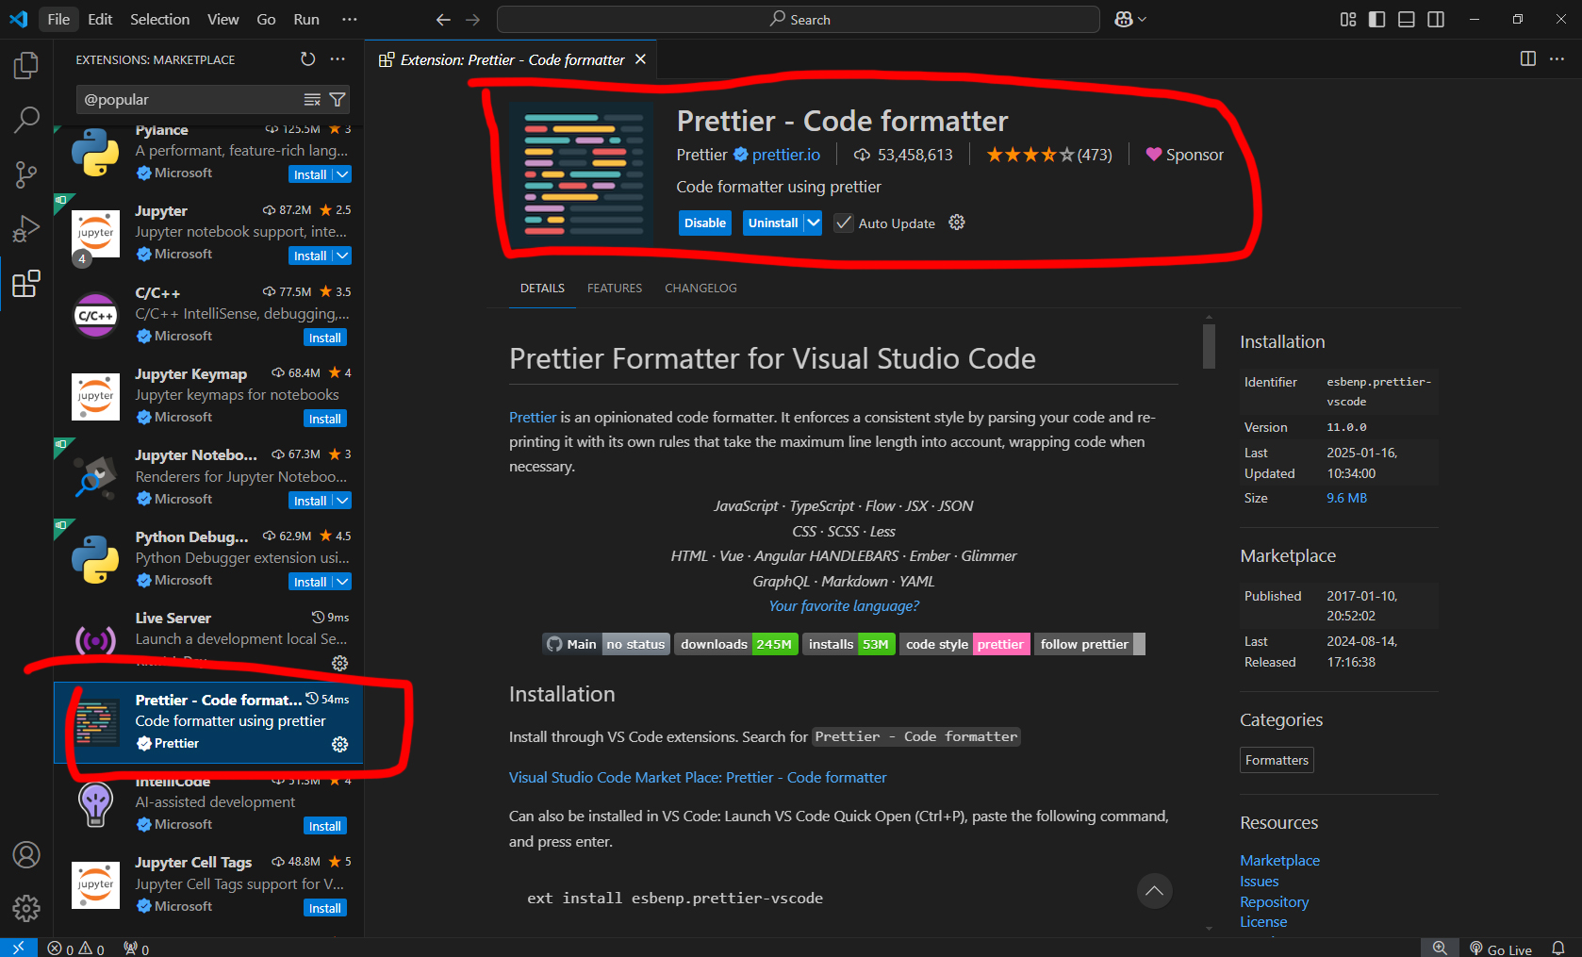
Task: Open remote window from status bar
Action: click(x=19, y=949)
